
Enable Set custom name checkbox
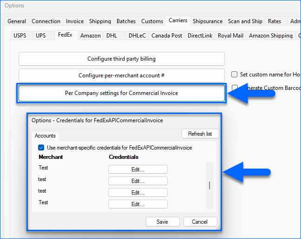click(234, 74)
